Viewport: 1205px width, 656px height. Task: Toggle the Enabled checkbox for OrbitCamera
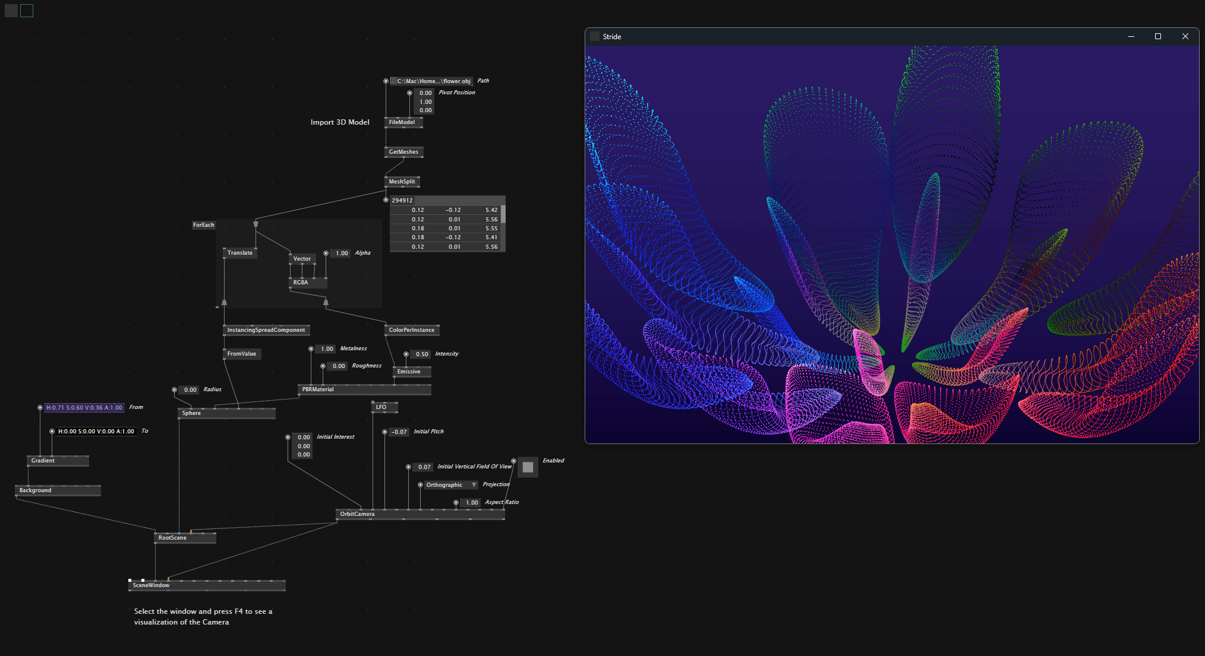point(528,467)
